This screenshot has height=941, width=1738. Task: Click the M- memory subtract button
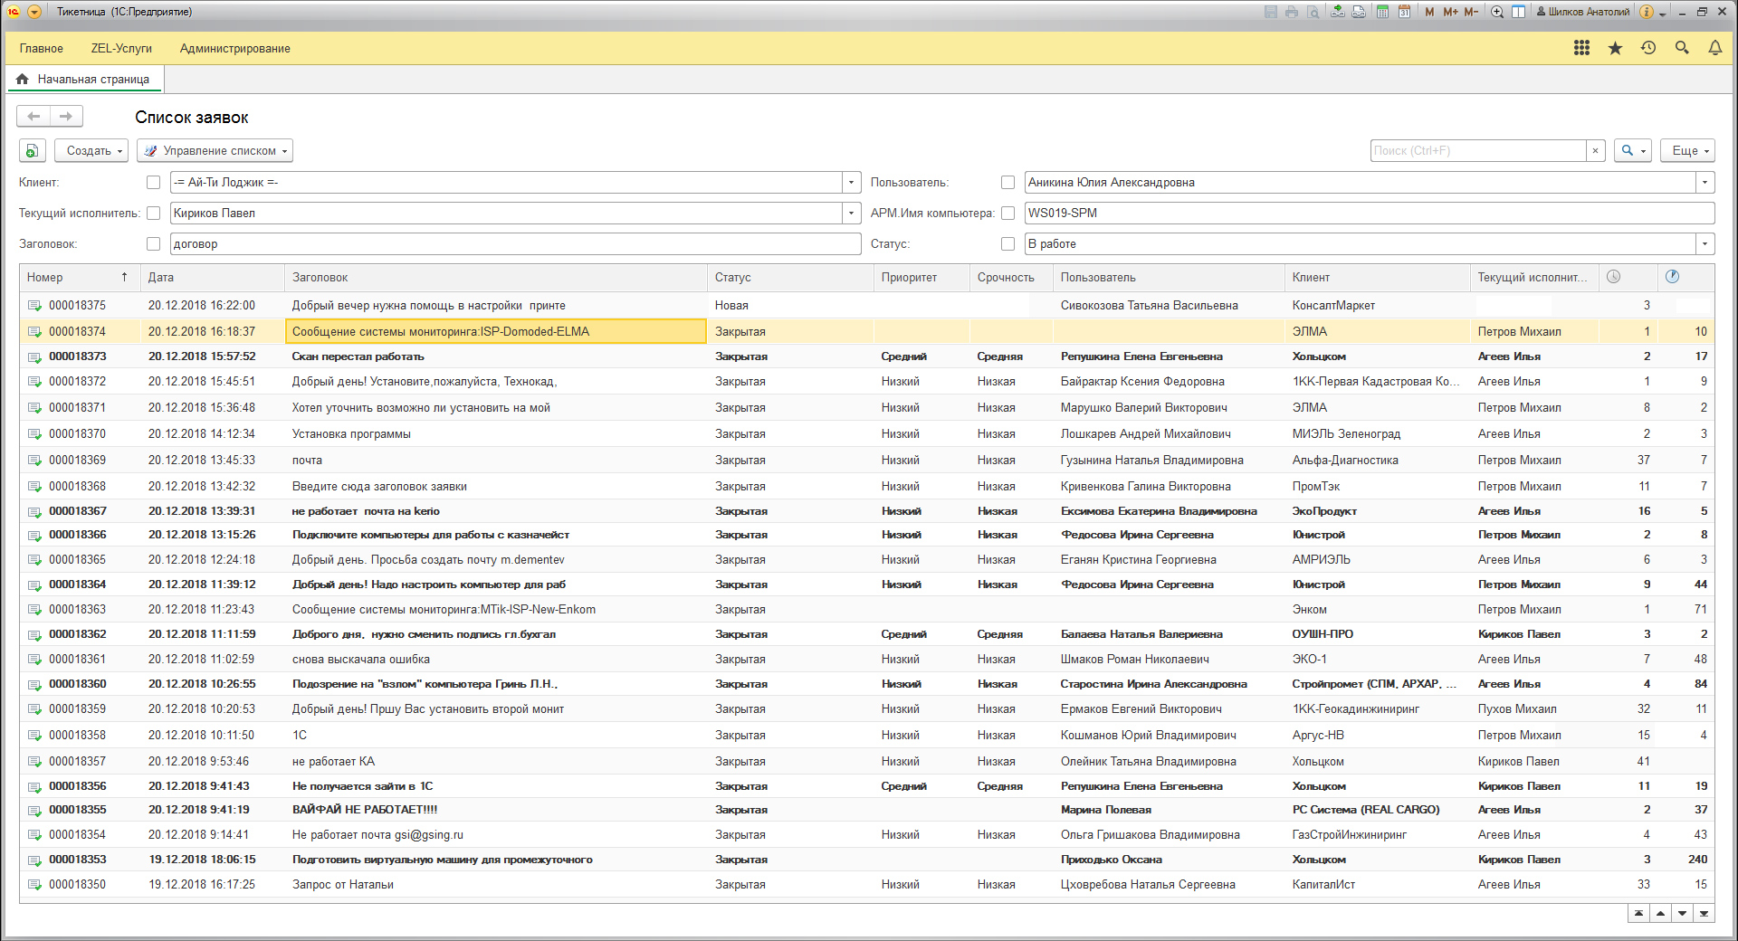pyautogui.click(x=1471, y=12)
